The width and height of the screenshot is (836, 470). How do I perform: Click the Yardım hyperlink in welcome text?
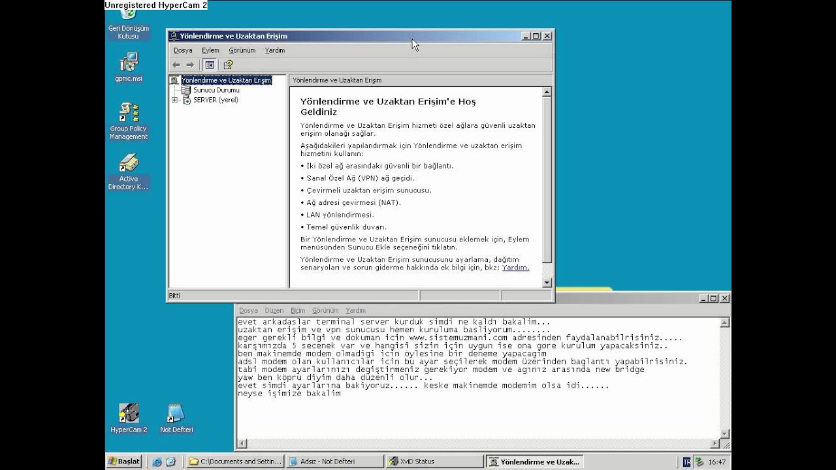pyautogui.click(x=515, y=268)
